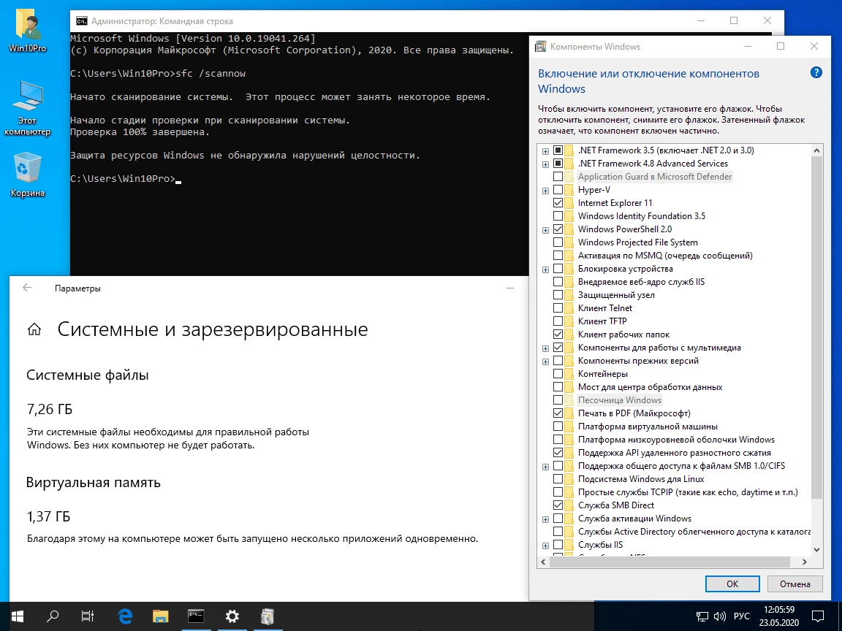Switch to Command Prompt taskbar icon

point(196,616)
